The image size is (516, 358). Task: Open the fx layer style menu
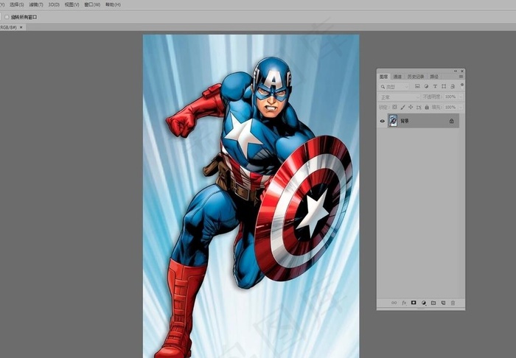[404, 303]
